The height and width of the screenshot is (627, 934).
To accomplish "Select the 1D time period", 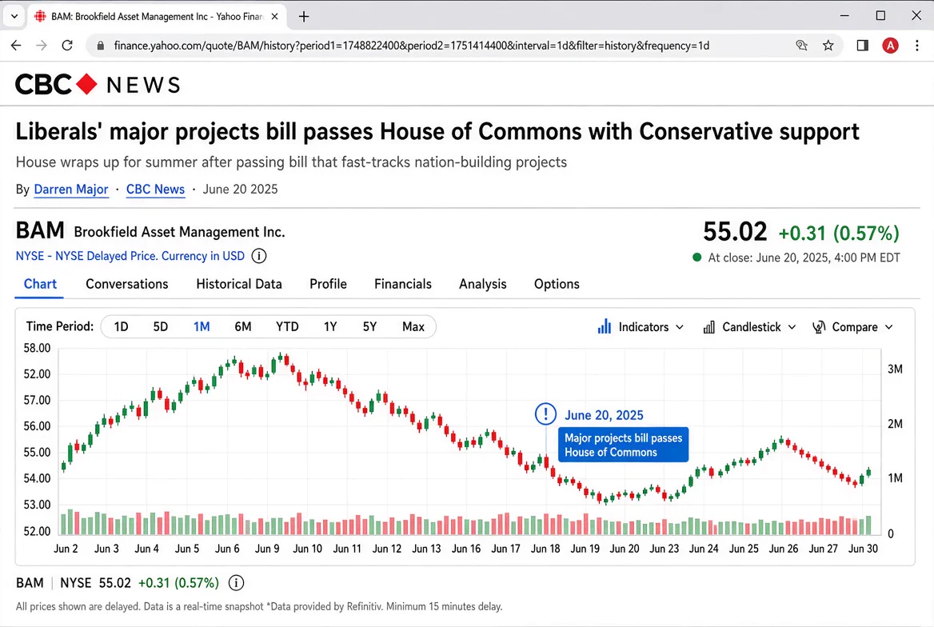I will tap(121, 326).
